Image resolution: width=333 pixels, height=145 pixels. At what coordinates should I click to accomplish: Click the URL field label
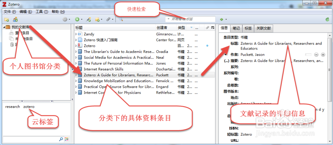(x=234, y=140)
